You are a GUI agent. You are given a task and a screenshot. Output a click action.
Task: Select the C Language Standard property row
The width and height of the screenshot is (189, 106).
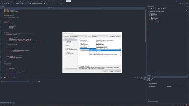pyautogui.click(x=84, y=50)
